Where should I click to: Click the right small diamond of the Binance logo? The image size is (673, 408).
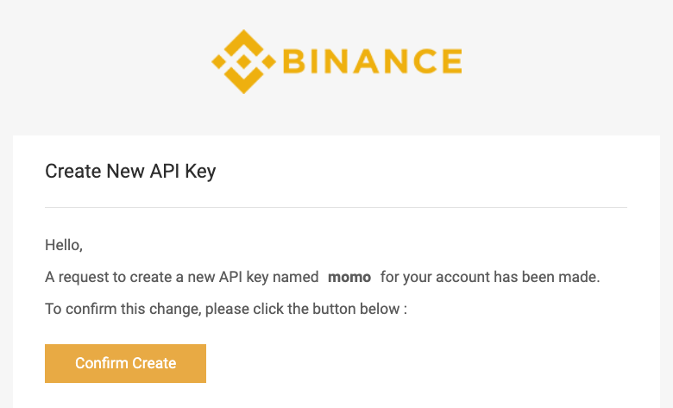coord(269,62)
